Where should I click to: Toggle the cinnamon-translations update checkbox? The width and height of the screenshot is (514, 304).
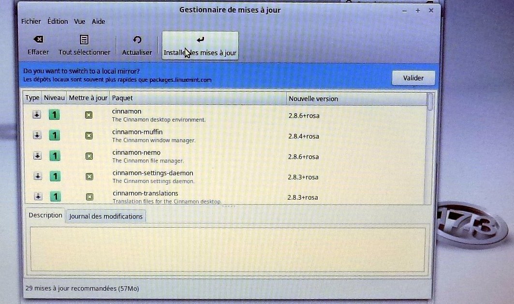tap(89, 196)
